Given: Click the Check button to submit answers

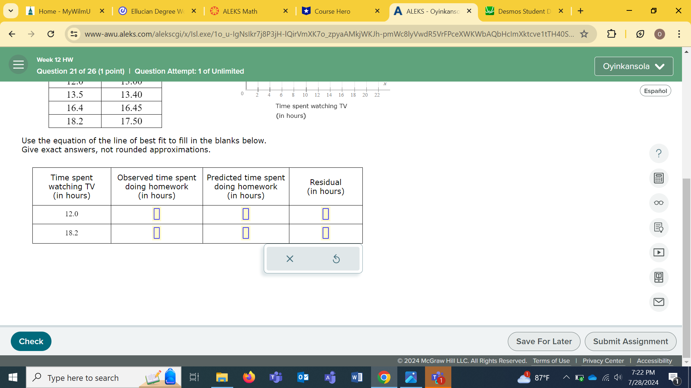Looking at the screenshot, I should (x=30, y=341).
